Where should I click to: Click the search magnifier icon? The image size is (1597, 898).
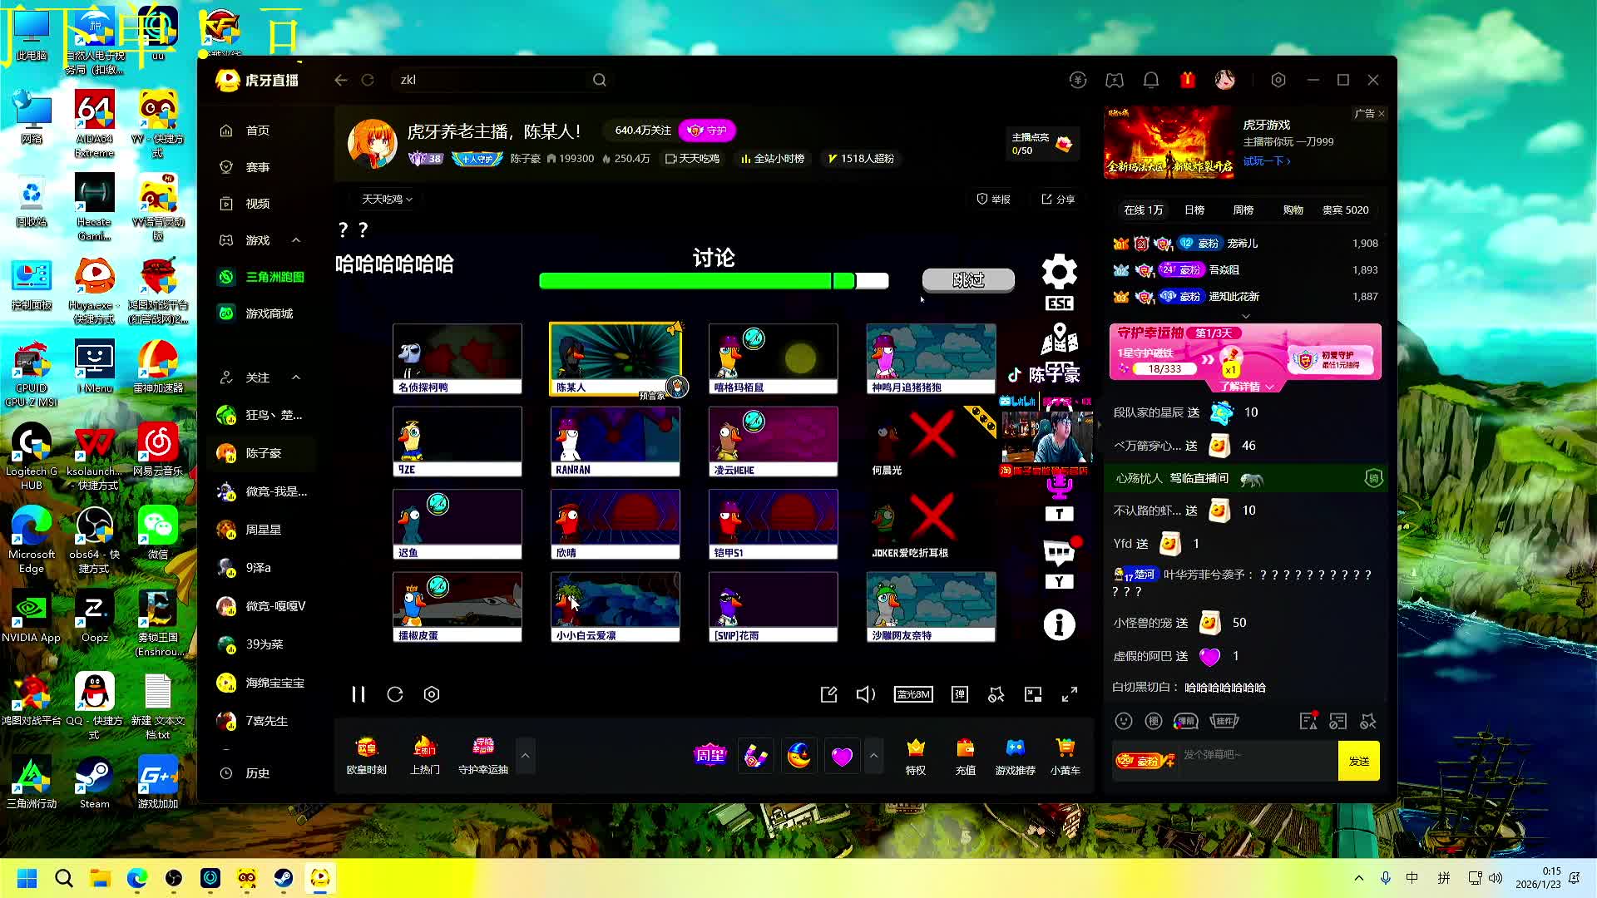coord(599,80)
